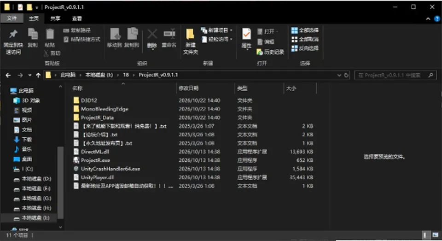Open the History record button
The image size is (442, 241).
coord(270,52)
